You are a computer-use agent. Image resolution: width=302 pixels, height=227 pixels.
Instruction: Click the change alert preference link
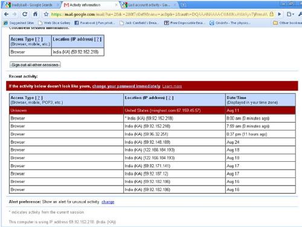point(108,202)
